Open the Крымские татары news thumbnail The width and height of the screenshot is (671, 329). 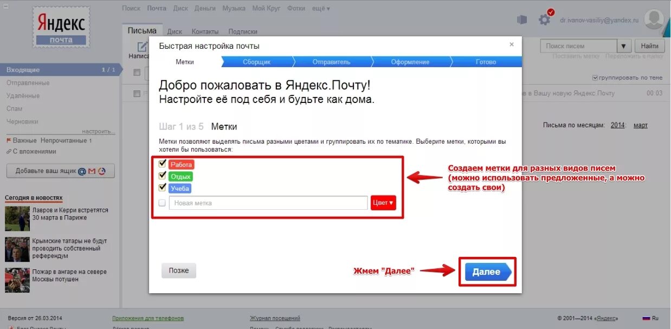coord(17,249)
